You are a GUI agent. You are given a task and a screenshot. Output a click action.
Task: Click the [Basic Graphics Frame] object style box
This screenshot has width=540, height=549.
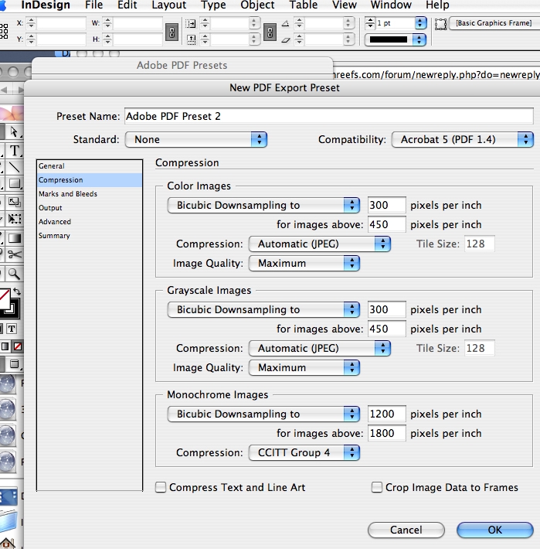(x=494, y=23)
